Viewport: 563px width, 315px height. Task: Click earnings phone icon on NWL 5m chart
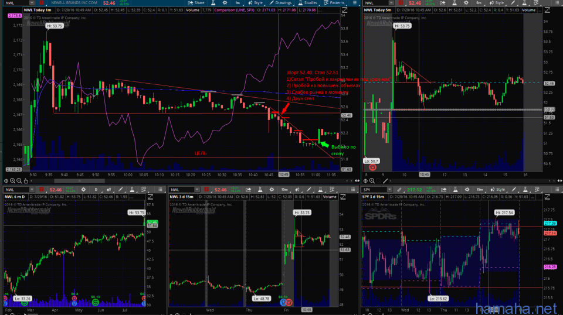click(x=372, y=167)
